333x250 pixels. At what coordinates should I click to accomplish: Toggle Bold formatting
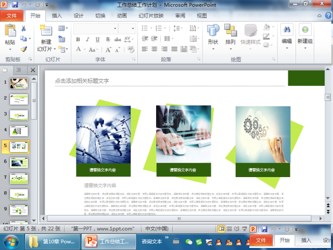click(78, 39)
